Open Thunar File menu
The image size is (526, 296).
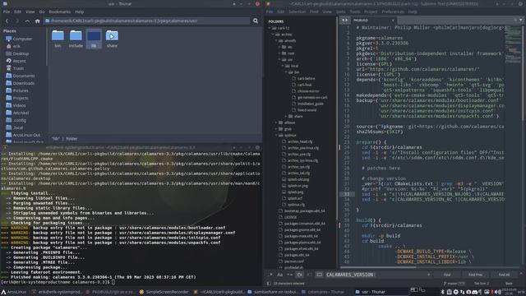6,12
